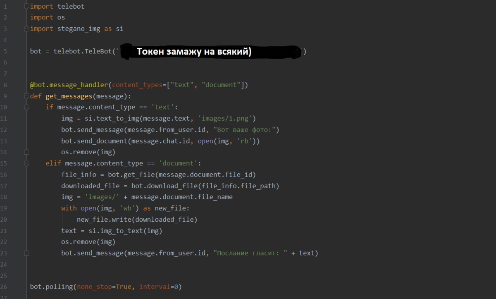The width and height of the screenshot is (496, 299).
Task: Click the 'images/1.png' string literal
Action: [225, 118]
